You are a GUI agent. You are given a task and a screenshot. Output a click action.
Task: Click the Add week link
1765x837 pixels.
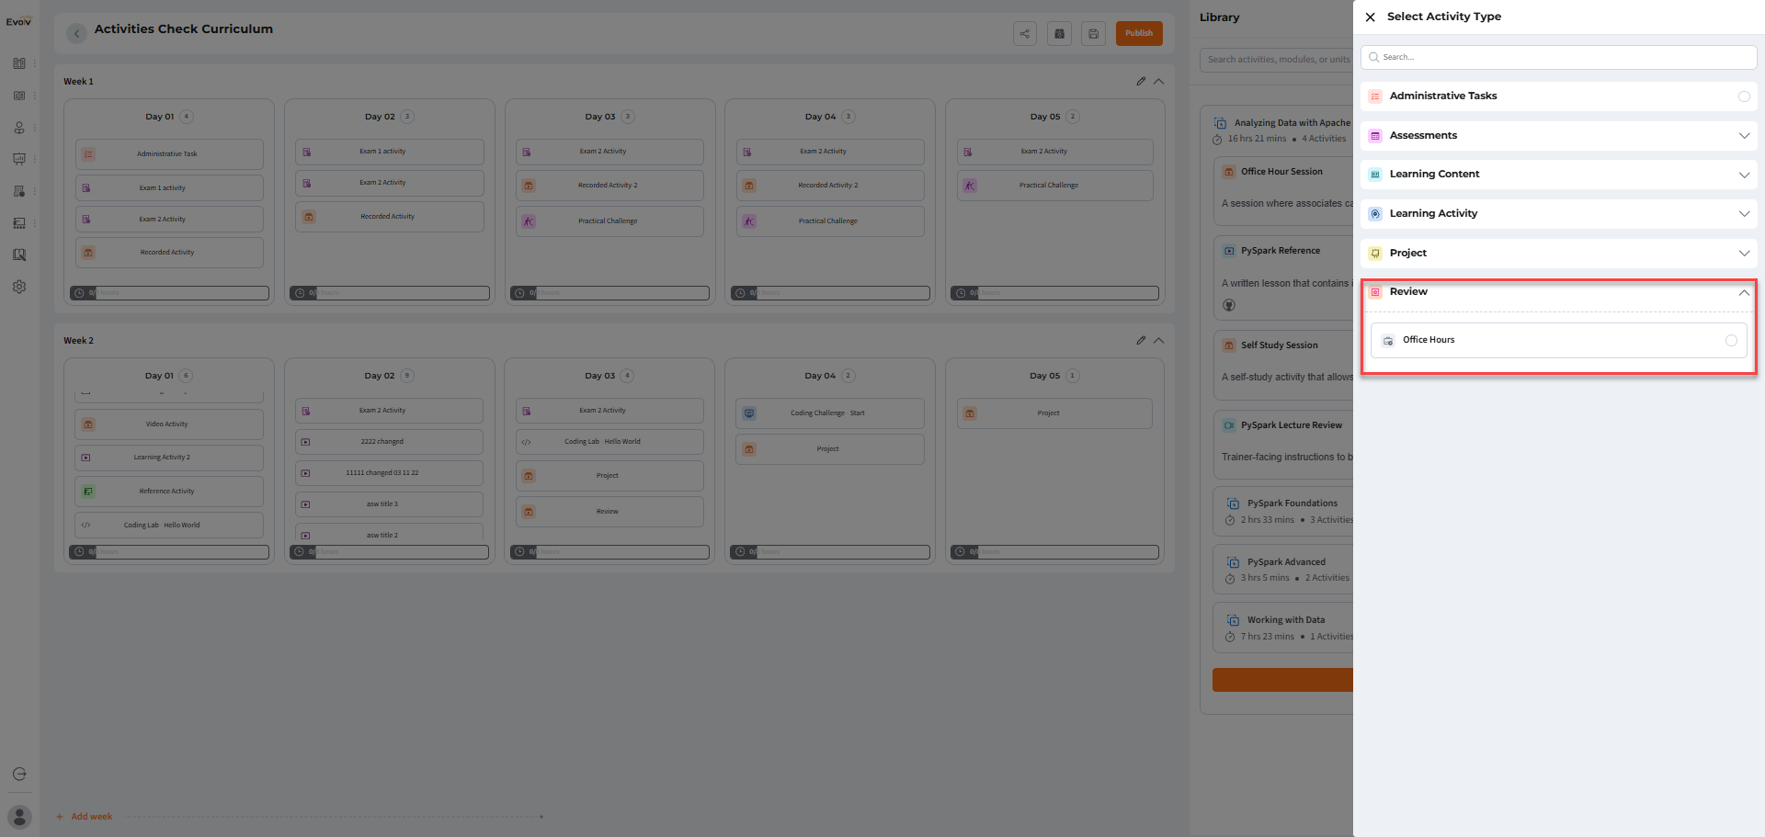coord(92,817)
